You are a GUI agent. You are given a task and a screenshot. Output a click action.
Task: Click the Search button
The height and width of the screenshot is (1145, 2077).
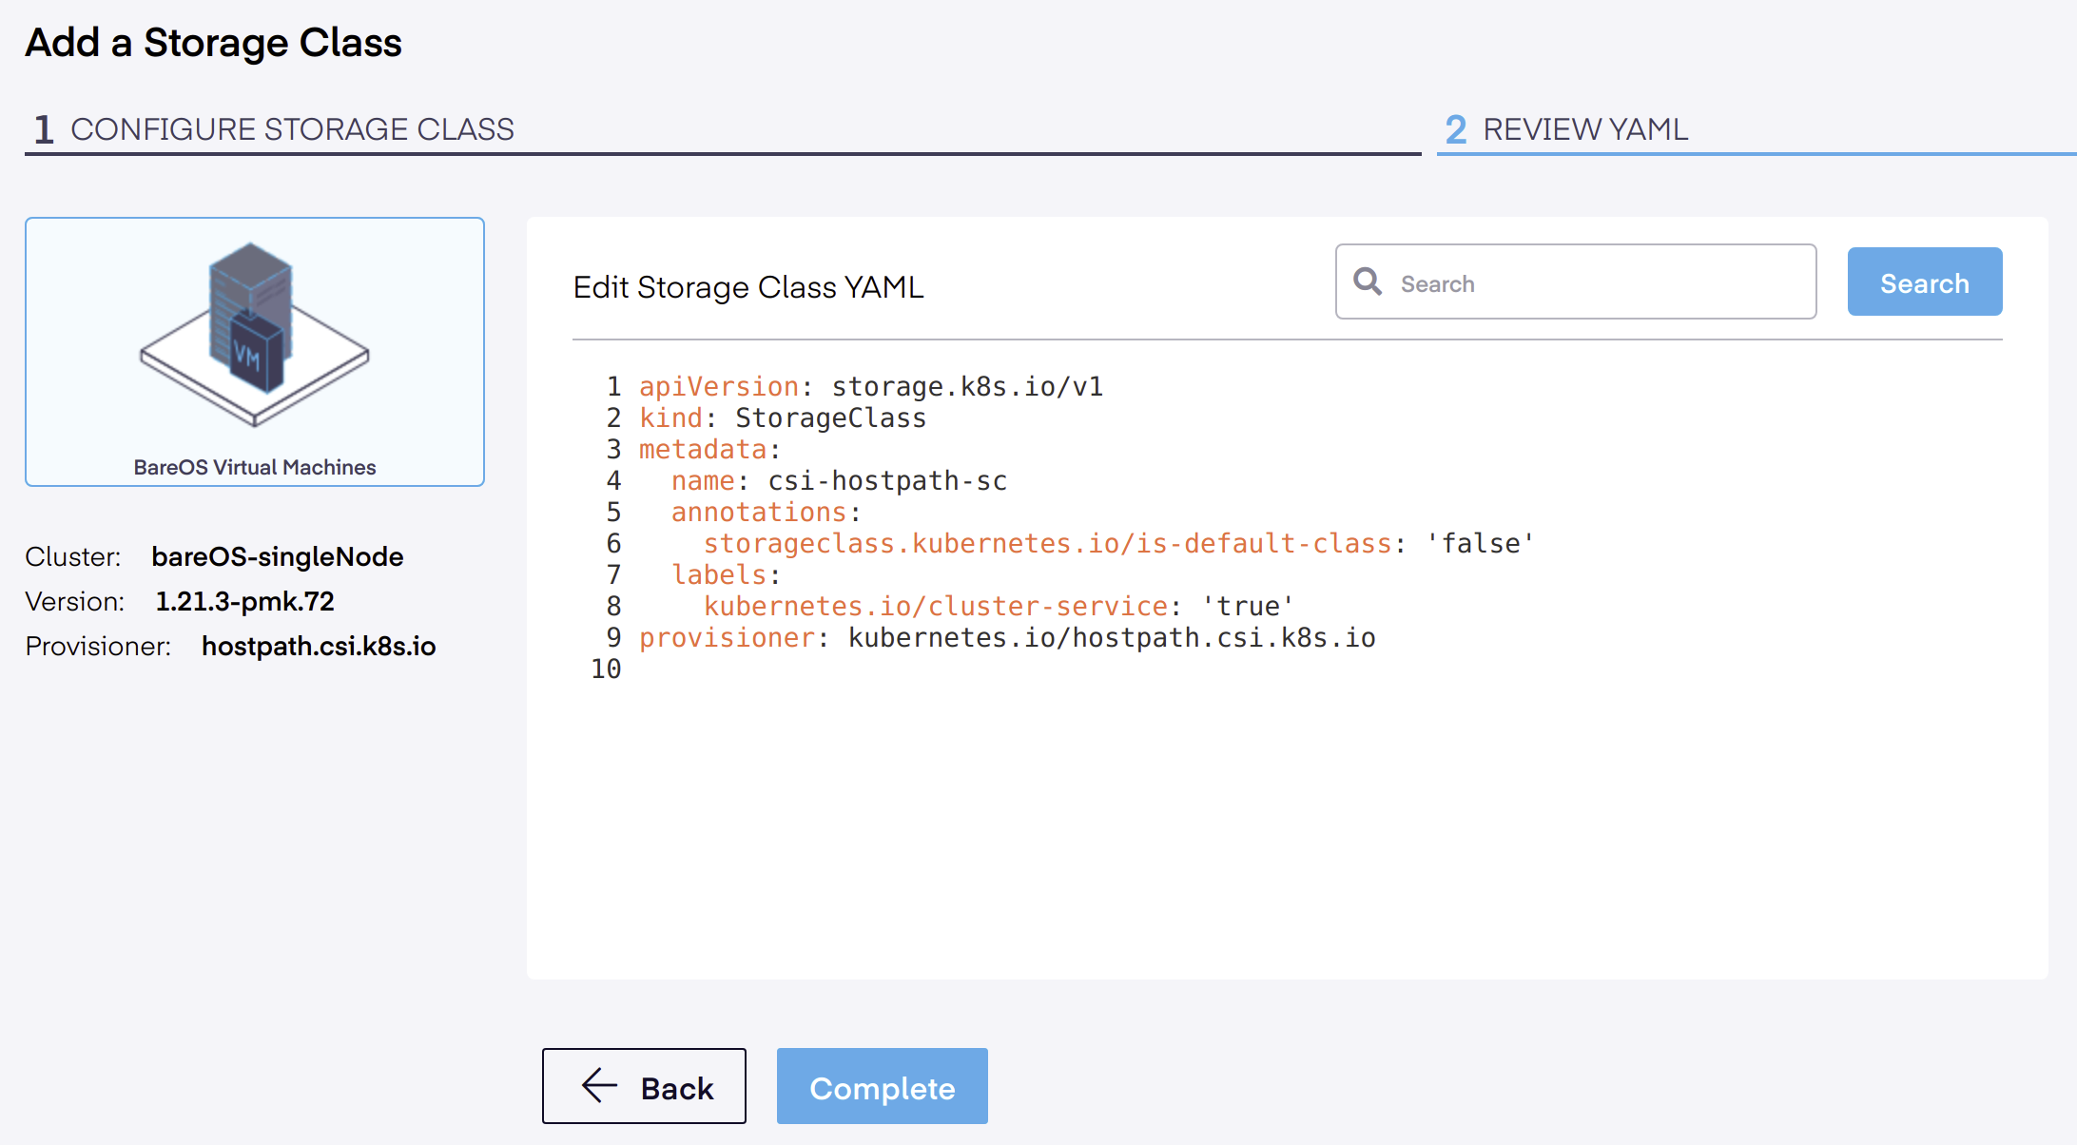click(x=1924, y=282)
